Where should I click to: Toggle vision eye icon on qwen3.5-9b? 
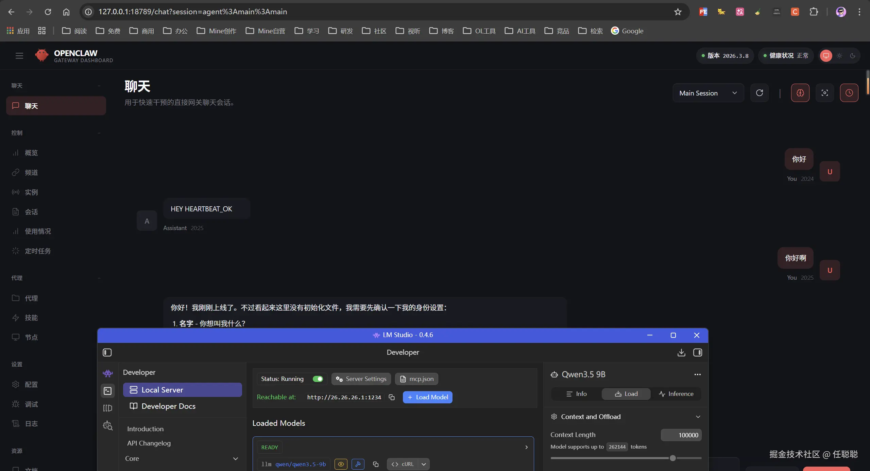click(x=341, y=464)
